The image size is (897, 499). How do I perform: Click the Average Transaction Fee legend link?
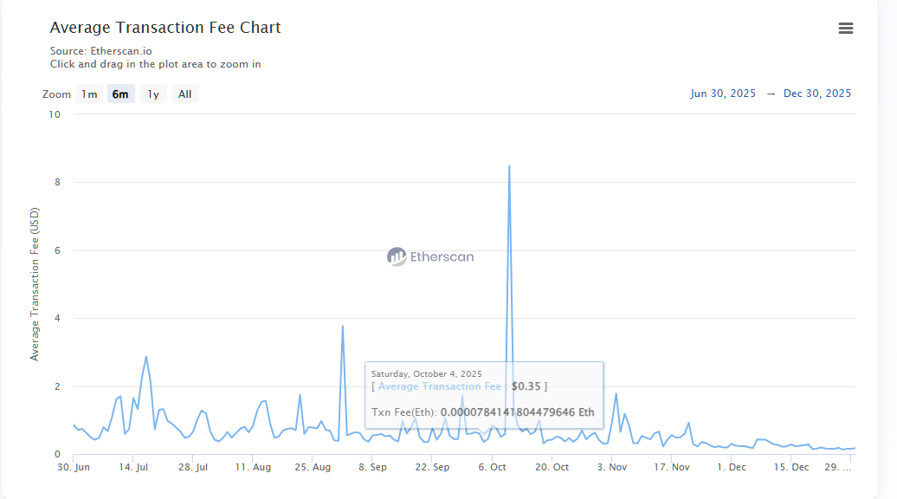440,386
